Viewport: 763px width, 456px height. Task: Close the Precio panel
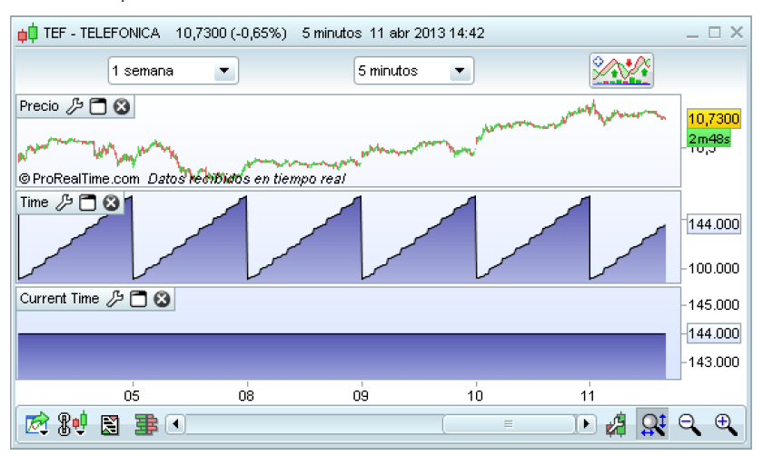click(122, 106)
